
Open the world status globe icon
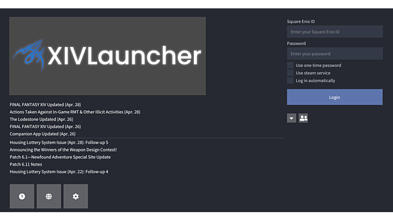49,196
